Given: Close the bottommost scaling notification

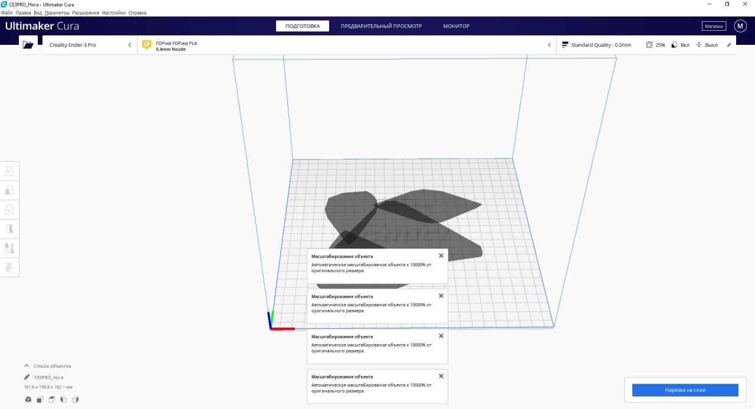Looking at the screenshot, I should point(441,376).
